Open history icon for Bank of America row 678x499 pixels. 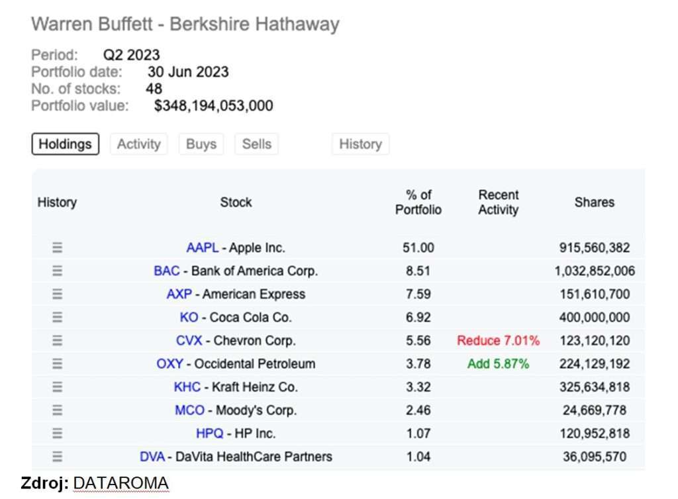[57, 271]
